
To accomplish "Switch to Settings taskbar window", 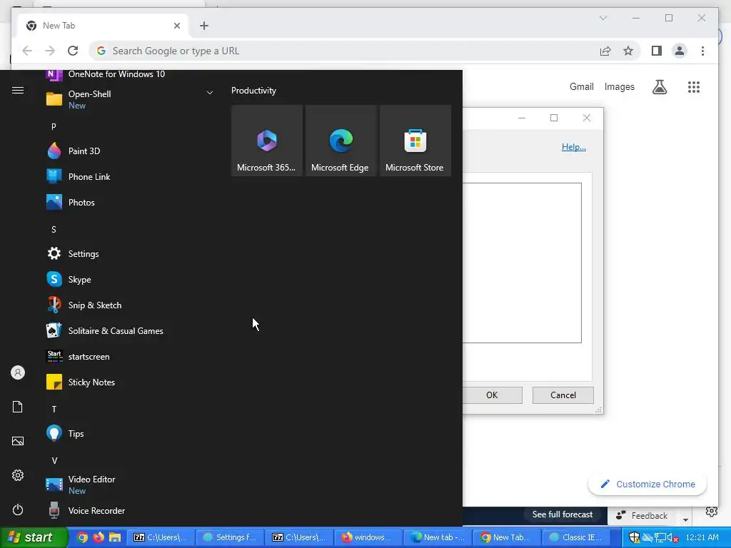I will point(230,537).
